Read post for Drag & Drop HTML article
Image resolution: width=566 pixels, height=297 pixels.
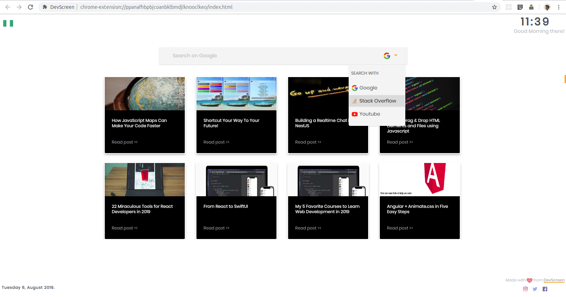400,142
